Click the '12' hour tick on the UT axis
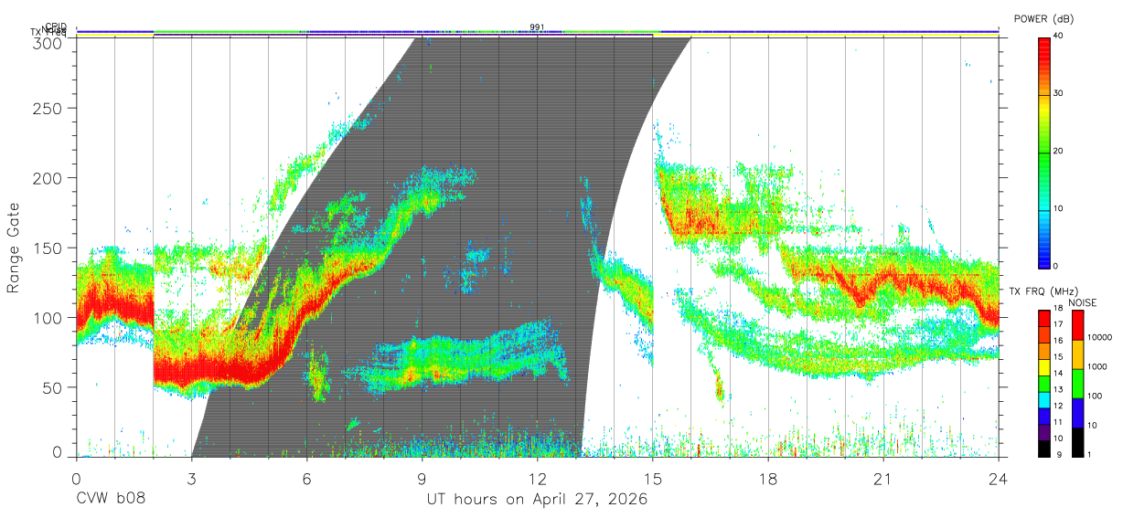 click(x=538, y=478)
